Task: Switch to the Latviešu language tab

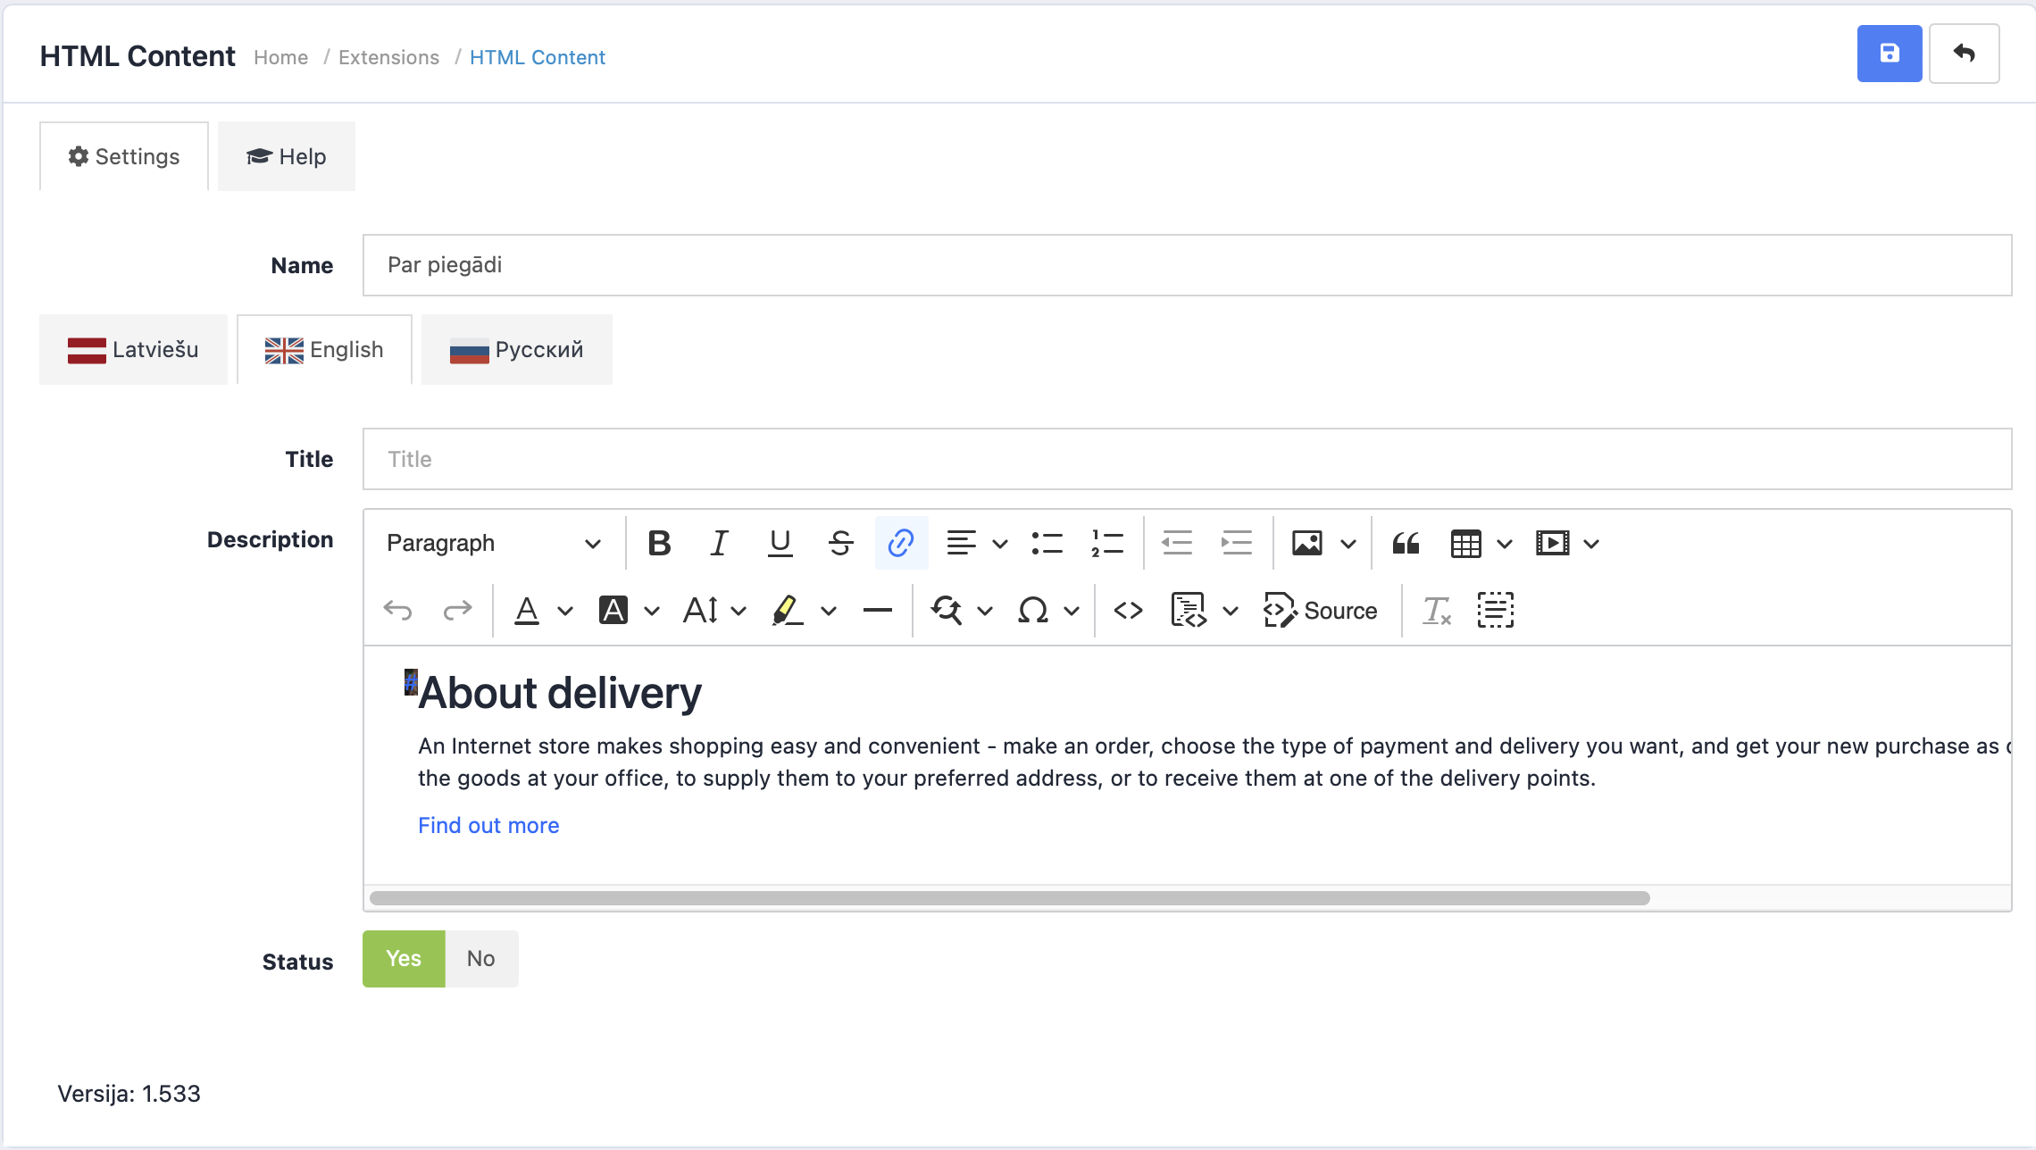Action: click(x=133, y=350)
